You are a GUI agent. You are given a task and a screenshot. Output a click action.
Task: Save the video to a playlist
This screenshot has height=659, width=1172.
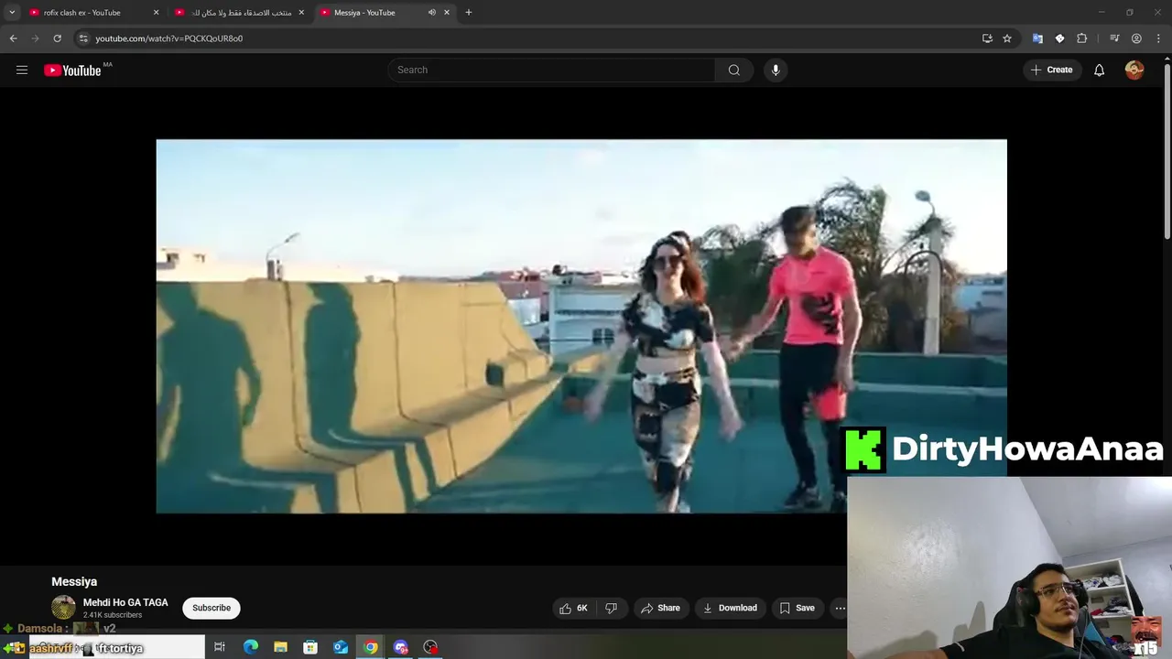(x=797, y=608)
